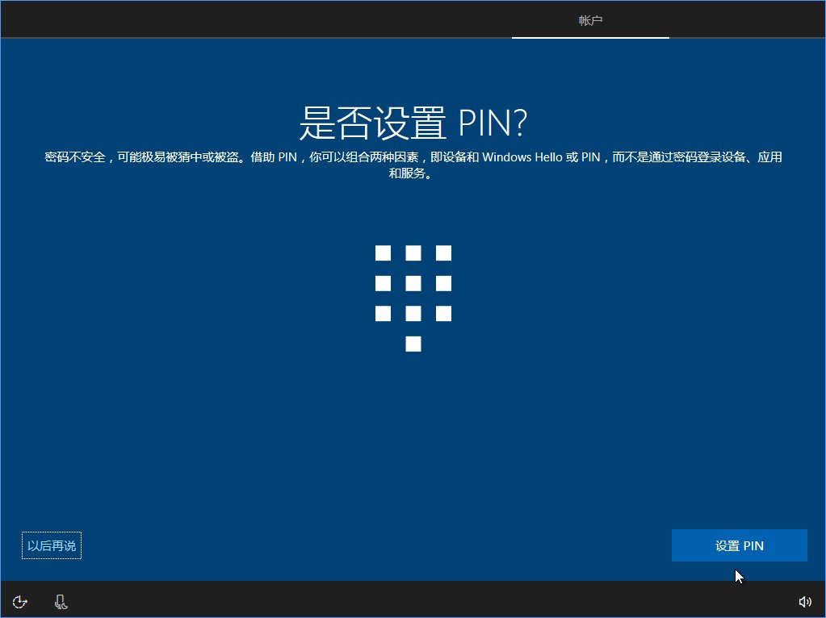Choose 以后再说 to skip PIN setup
The width and height of the screenshot is (826, 618).
pyautogui.click(x=52, y=545)
